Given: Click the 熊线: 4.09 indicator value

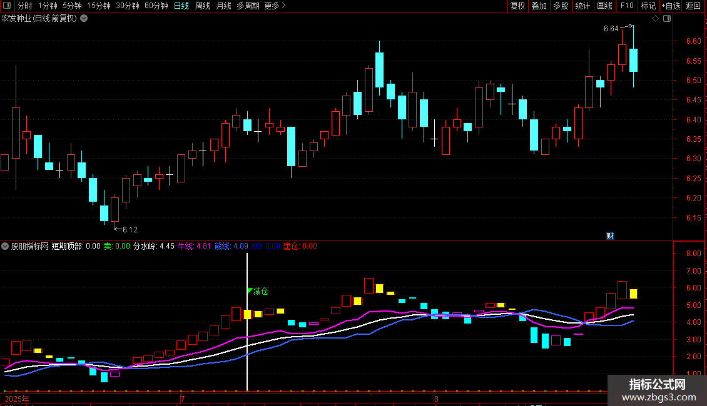Looking at the screenshot, I should (231, 246).
